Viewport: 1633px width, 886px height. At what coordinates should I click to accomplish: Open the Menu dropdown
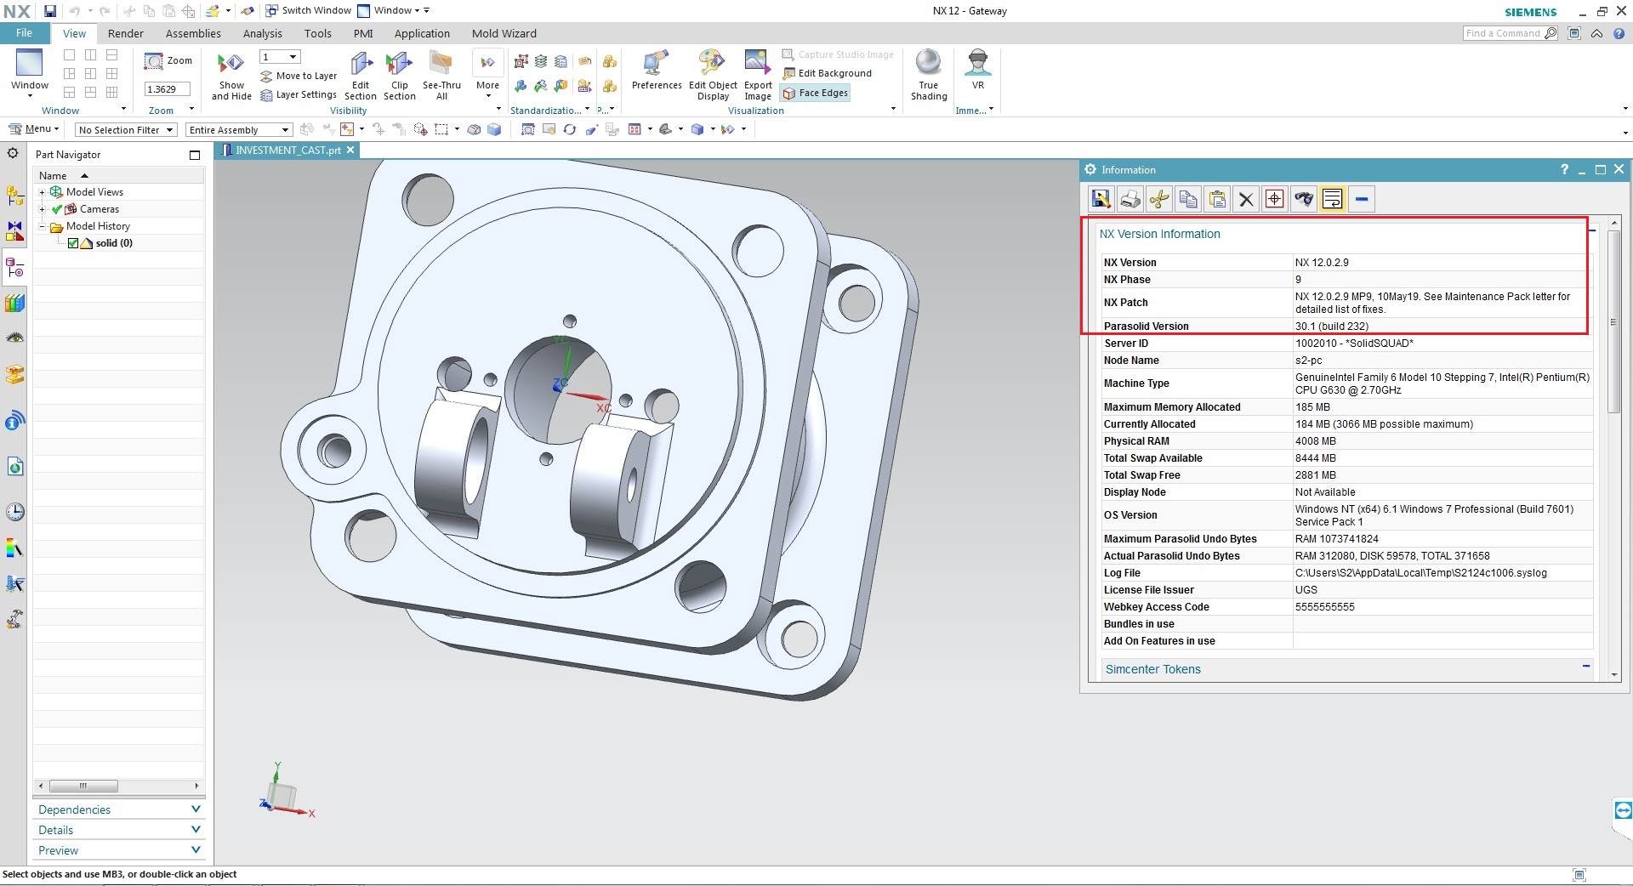coord(34,129)
